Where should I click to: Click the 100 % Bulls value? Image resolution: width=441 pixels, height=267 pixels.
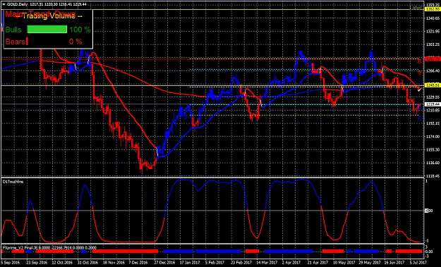click(80, 30)
